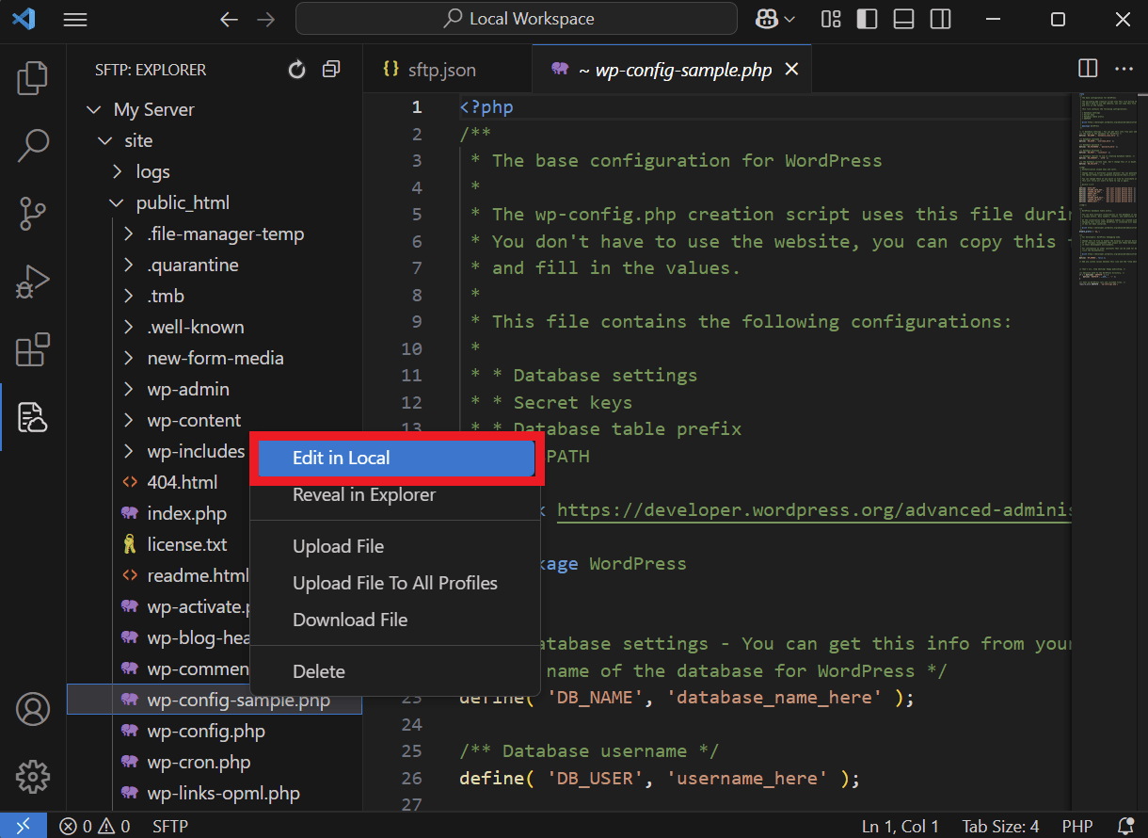
Task: Select wp-config-sample.php in the tree
Action: 215,700
